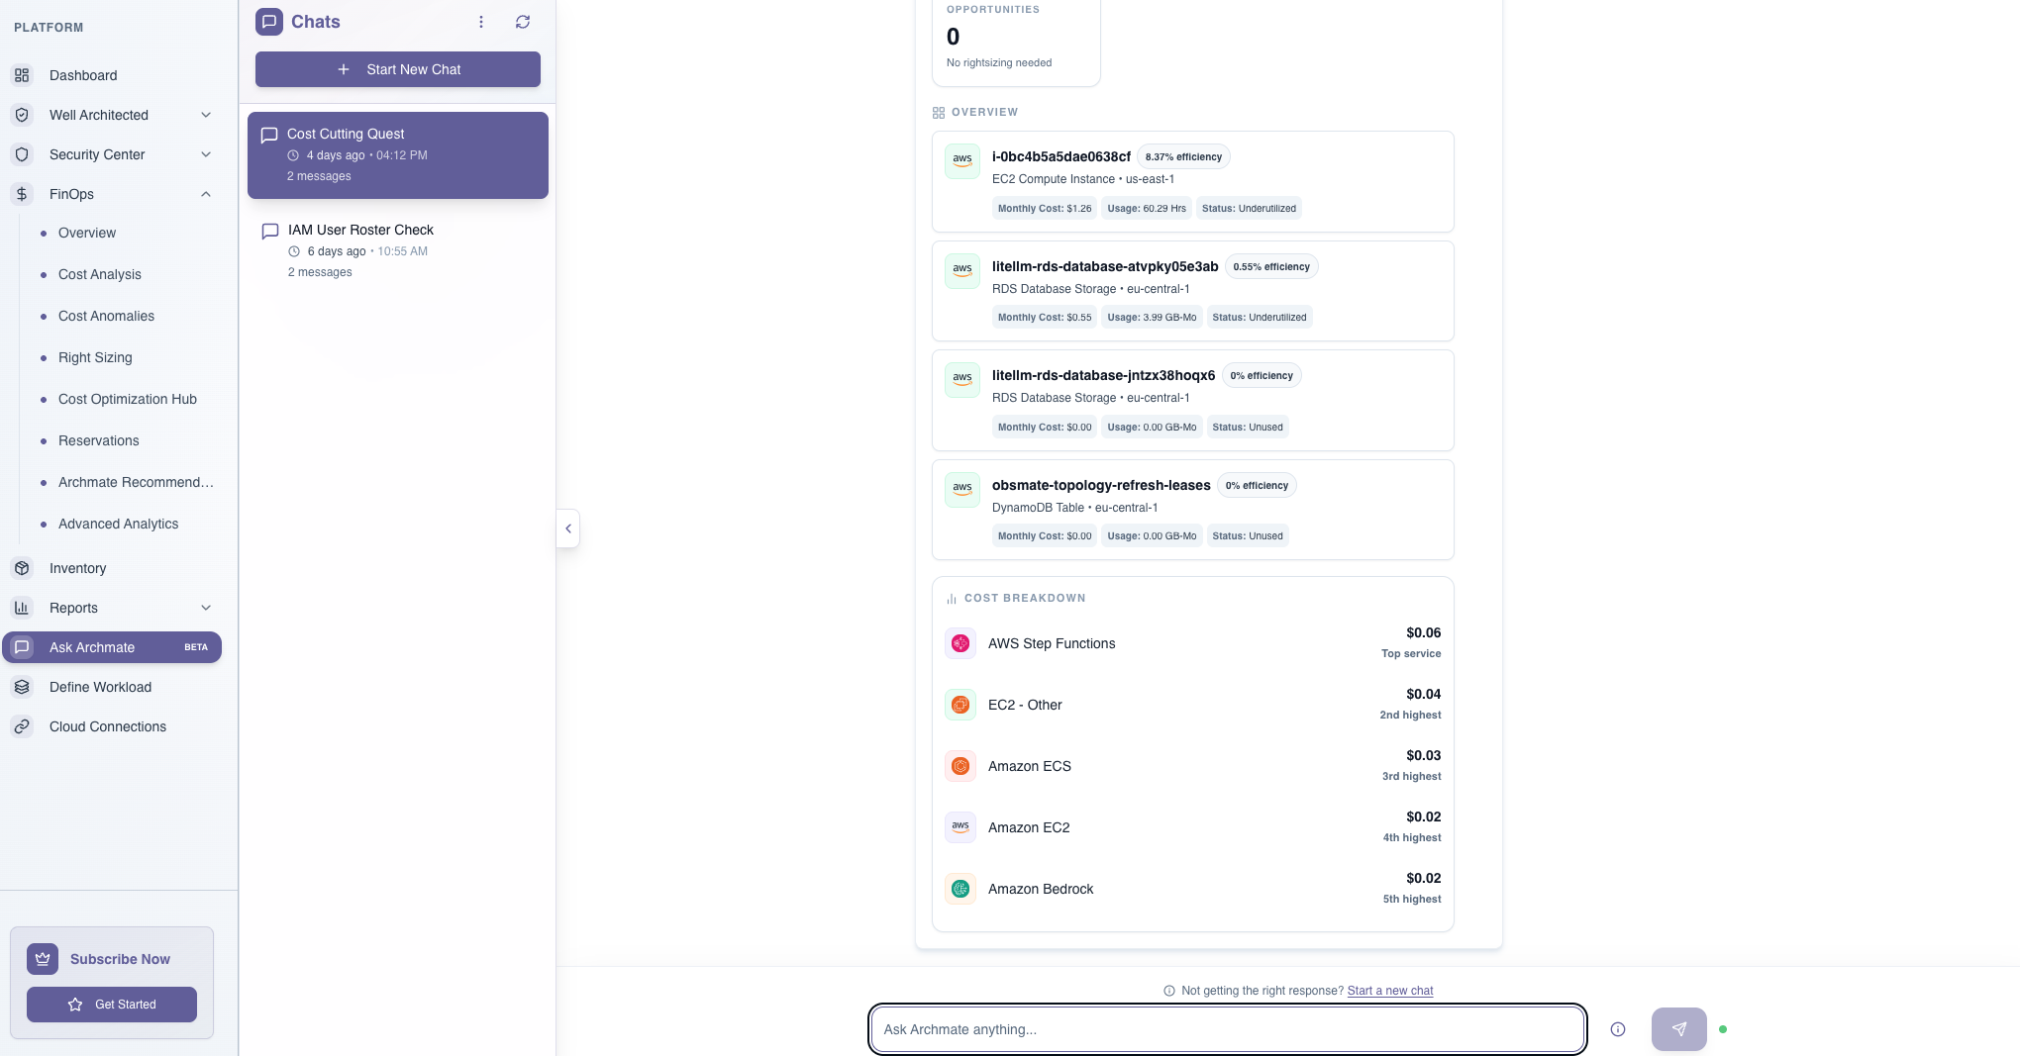Open Cost Anomalies
The image size is (2020, 1056).
point(106,316)
